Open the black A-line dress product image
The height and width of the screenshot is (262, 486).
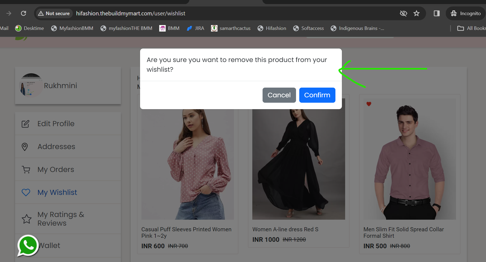coord(299,164)
